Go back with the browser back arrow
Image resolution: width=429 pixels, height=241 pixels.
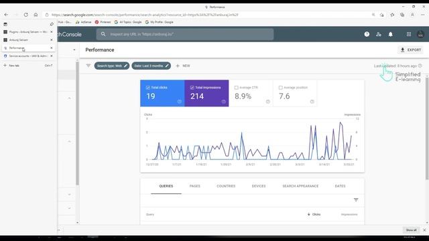coord(6,15)
